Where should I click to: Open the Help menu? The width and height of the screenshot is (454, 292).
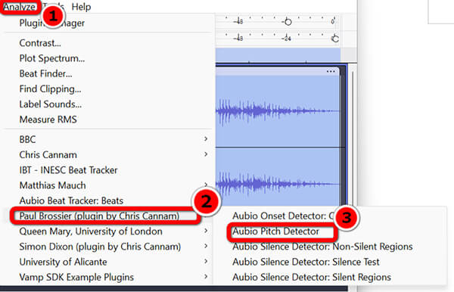tap(82, 7)
